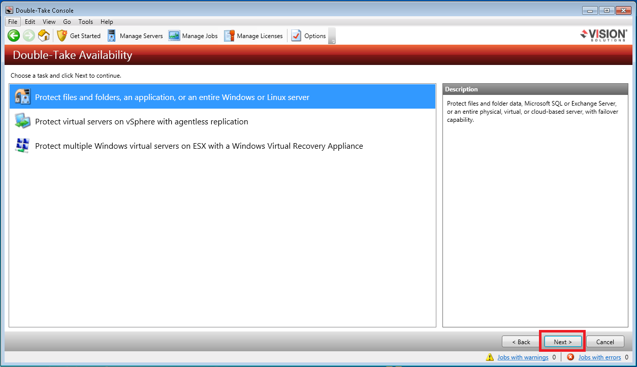Open Manage Licenses from the toolbar
637x367 pixels.
[x=253, y=36]
